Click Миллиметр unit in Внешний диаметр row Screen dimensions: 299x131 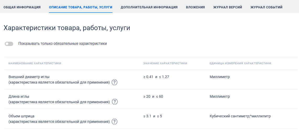click(x=220, y=77)
